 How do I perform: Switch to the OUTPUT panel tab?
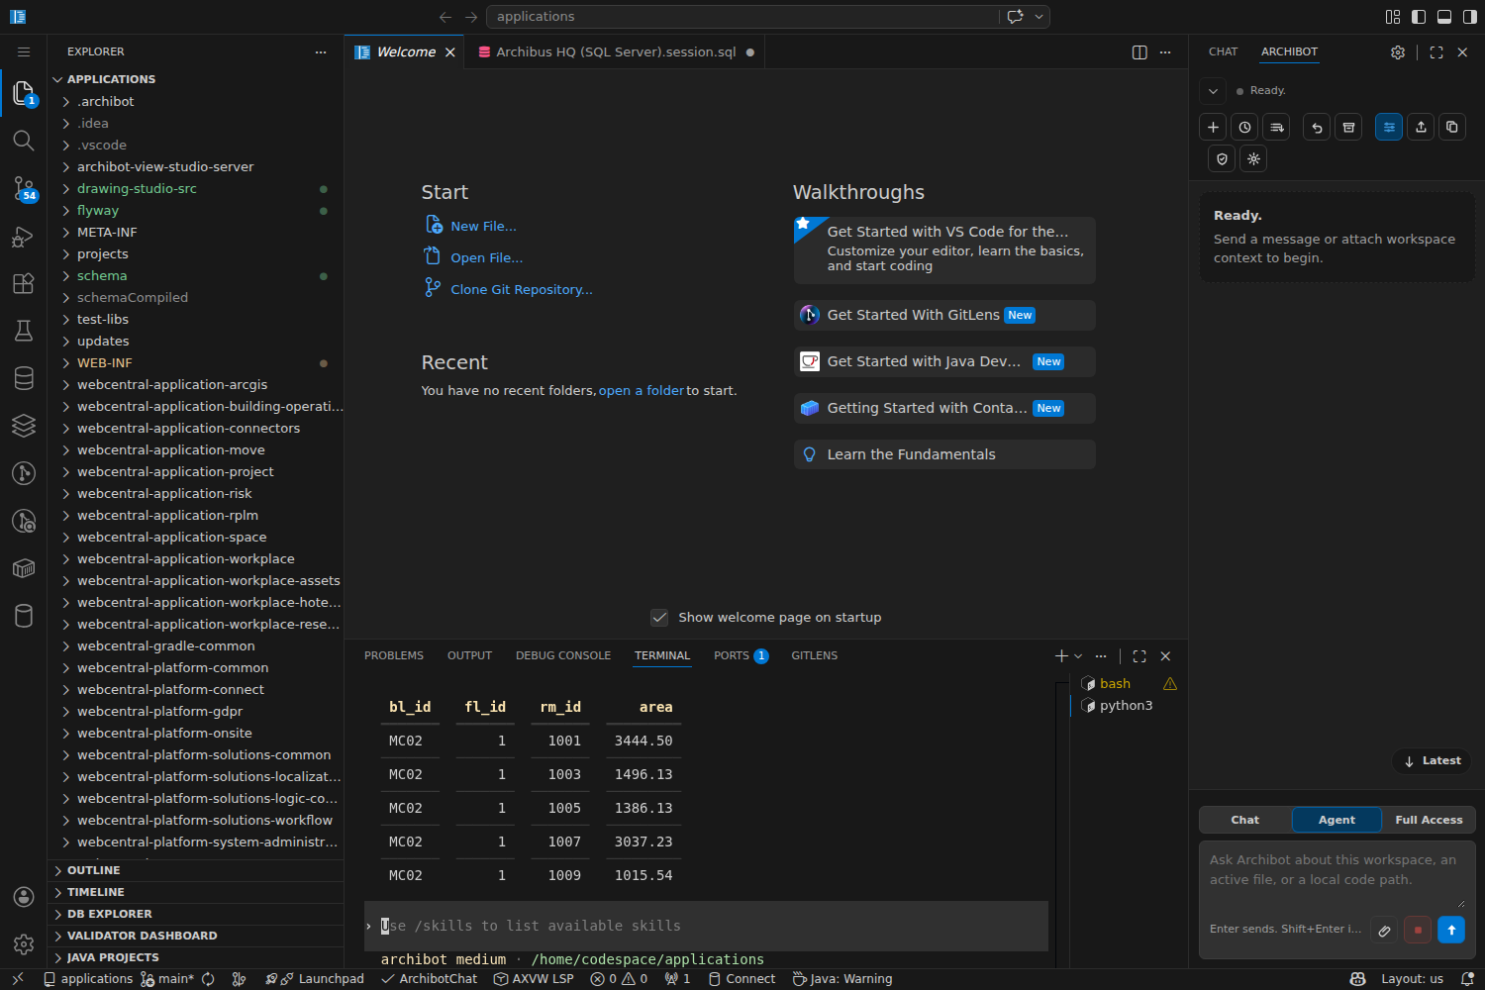(469, 656)
